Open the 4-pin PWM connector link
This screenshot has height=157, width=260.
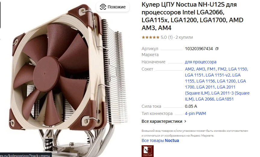[195, 113]
